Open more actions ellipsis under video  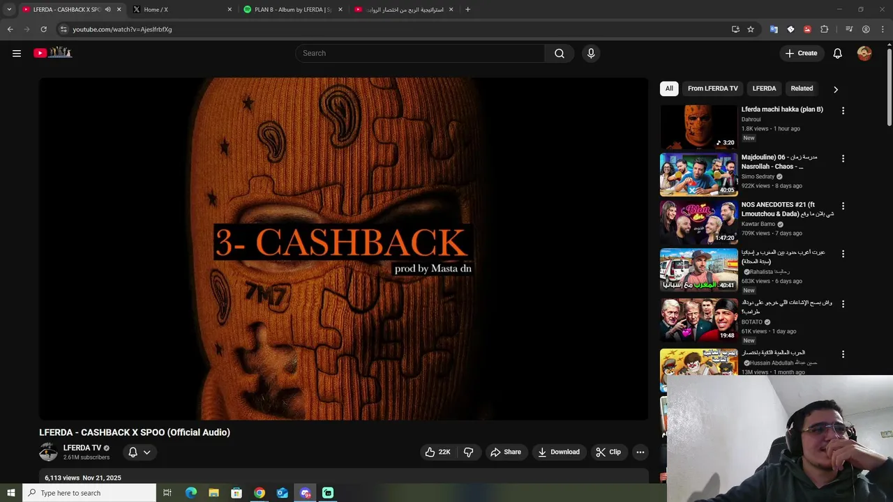[640, 452]
